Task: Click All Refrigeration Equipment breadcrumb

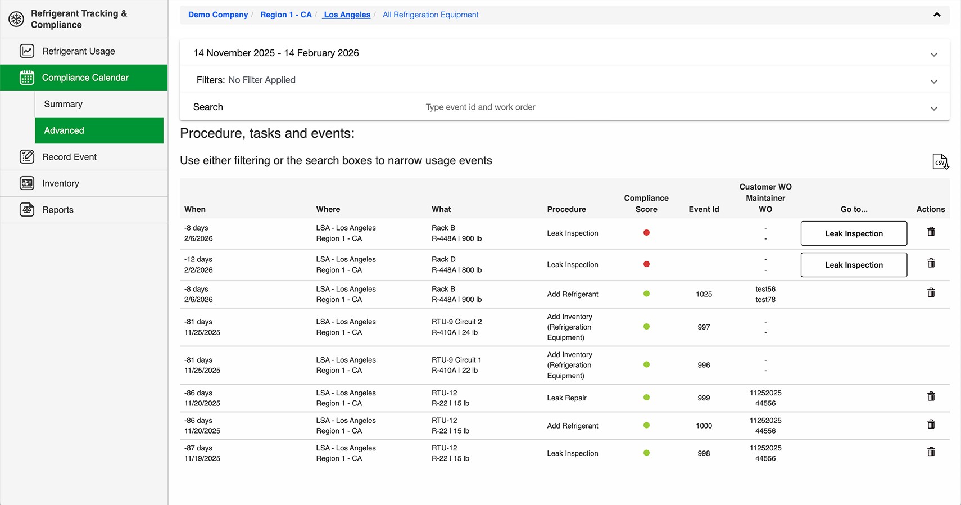Action: [x=430, y=15]
